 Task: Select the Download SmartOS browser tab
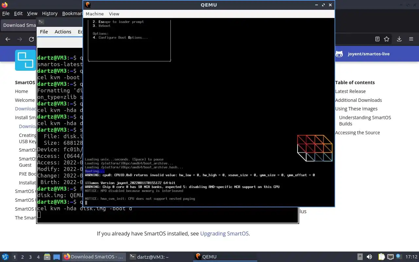coord(19,25)
